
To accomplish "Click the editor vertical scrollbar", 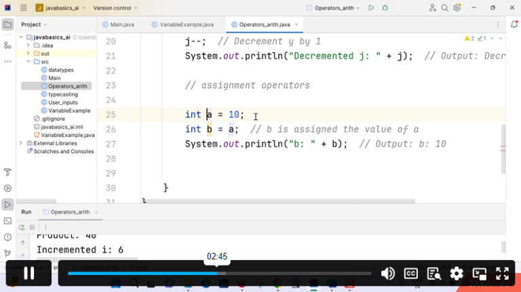I will (x=503, y=148).
